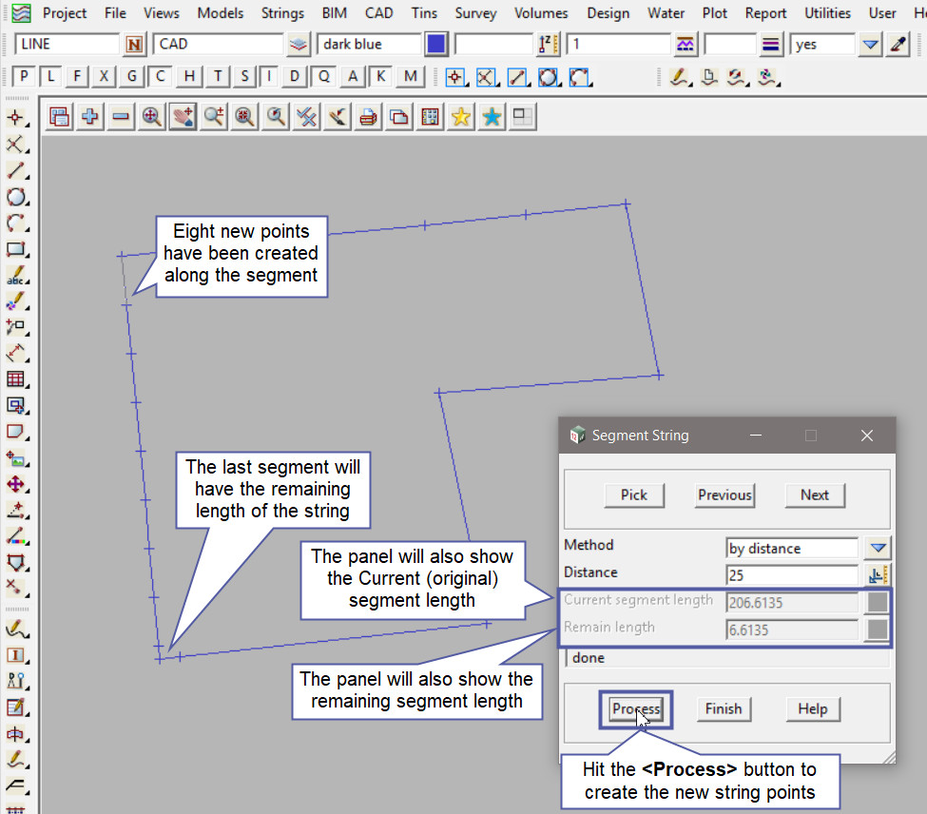This screenshot has height=814, width=927.
Task: Toggle the P snap button
Action: tap(25, 77)
